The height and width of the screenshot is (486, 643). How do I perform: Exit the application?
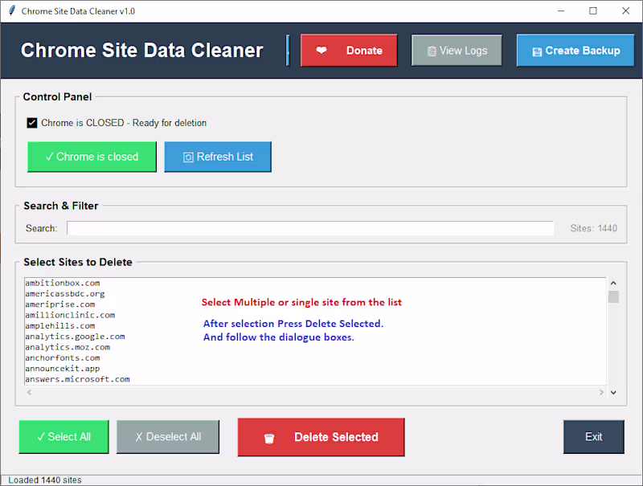(594, 437)
